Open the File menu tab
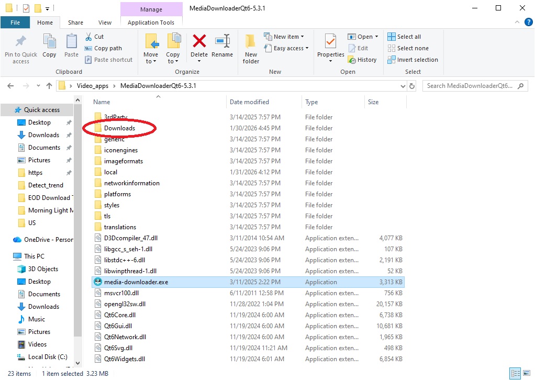 pyautogui.click(x=15, y=23)
